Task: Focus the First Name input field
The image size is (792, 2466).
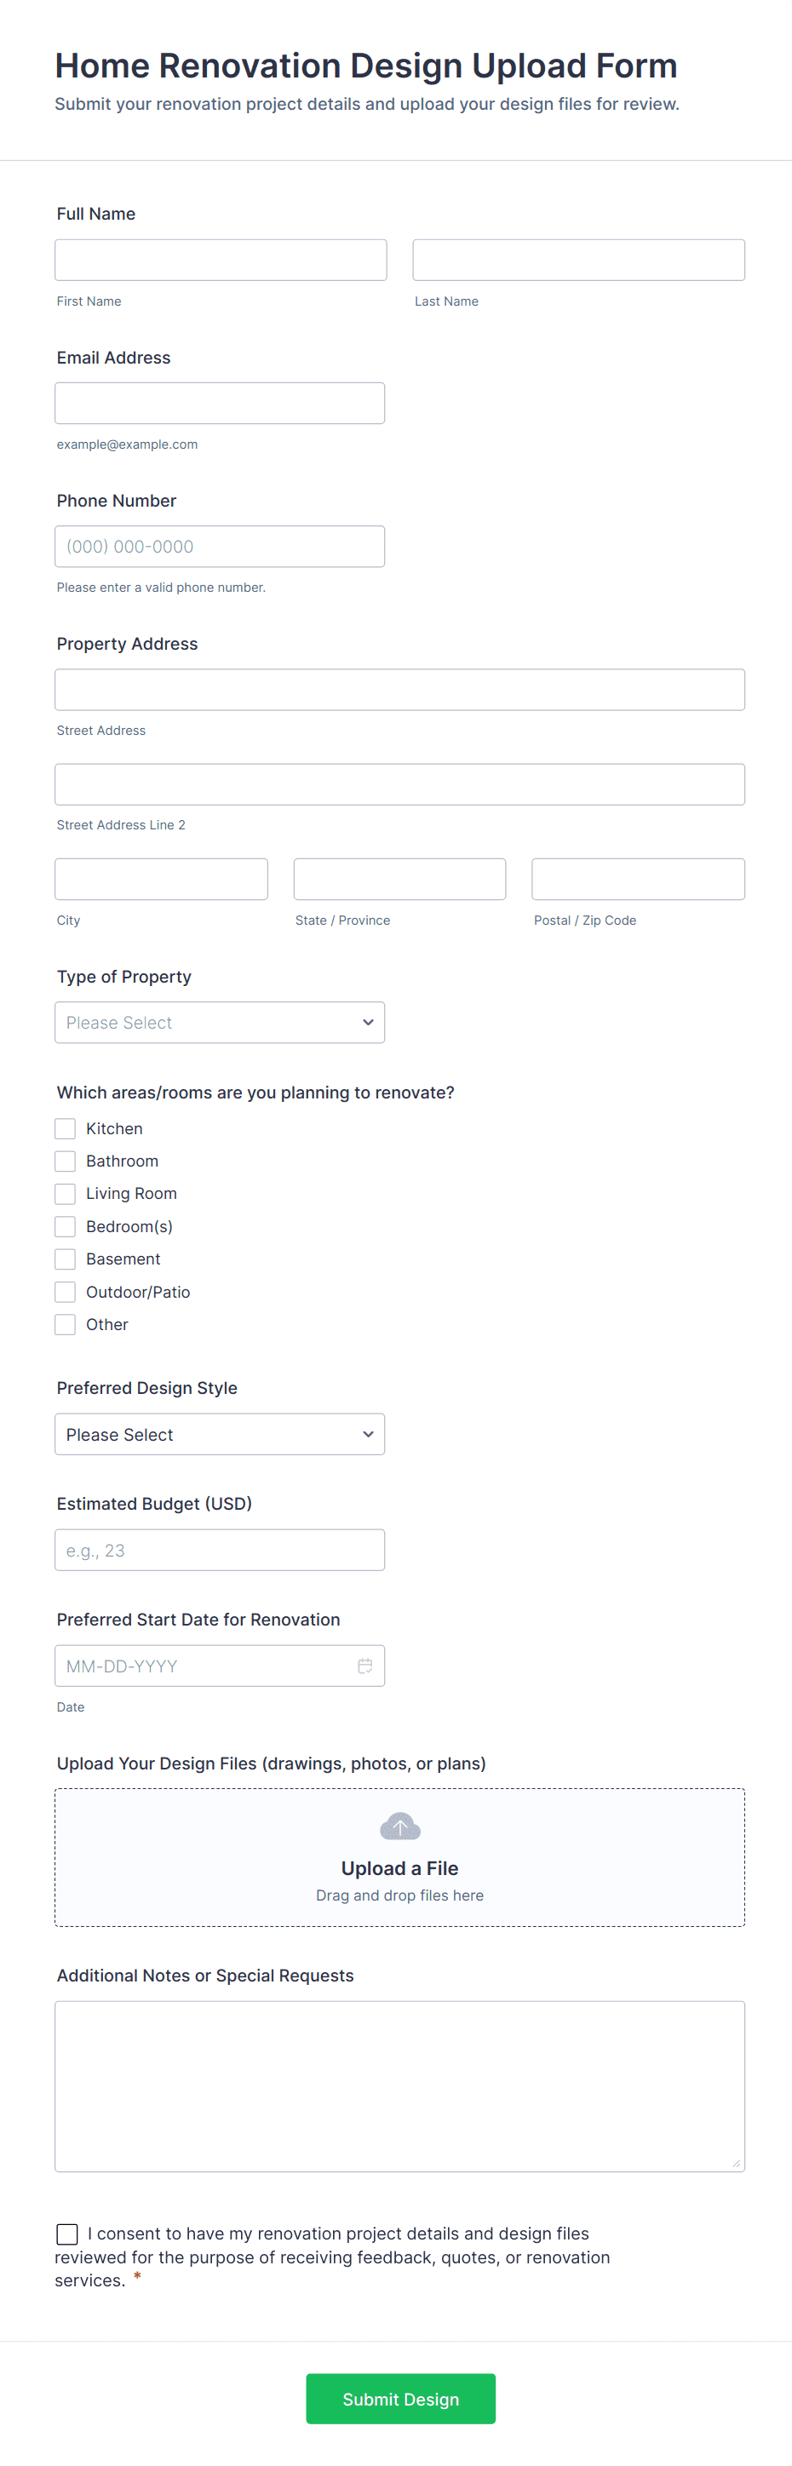Action: [x=221, y=261]
